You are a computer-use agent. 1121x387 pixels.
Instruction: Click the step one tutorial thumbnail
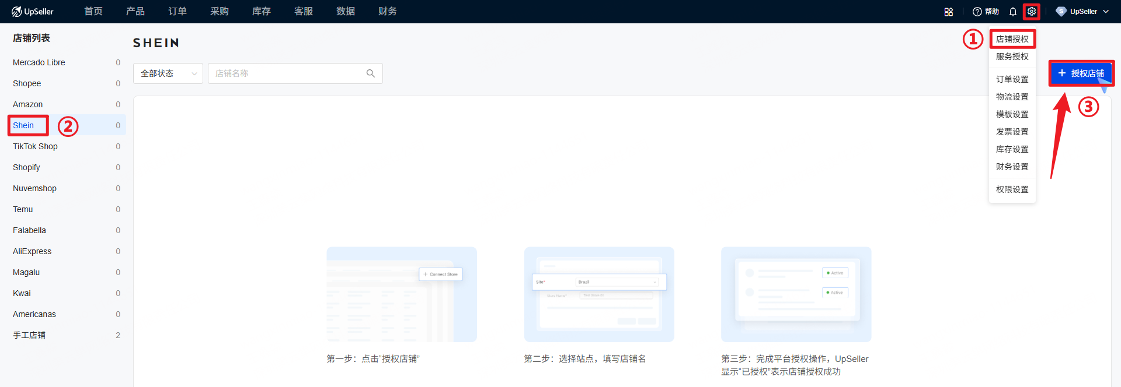pos(402,294)
